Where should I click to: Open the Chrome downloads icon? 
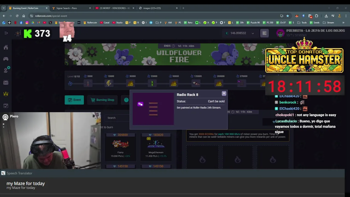pyautogui.click(x=326, y=16)
